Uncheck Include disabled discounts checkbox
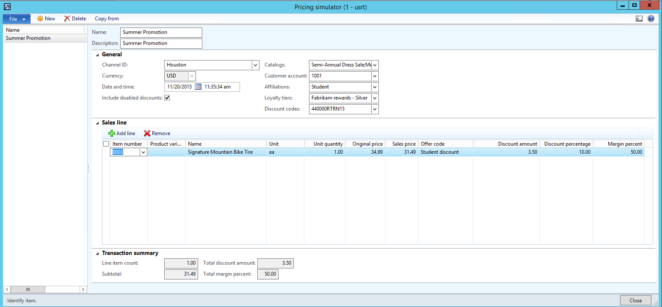662x307 pixels. [x=167, y=98]
